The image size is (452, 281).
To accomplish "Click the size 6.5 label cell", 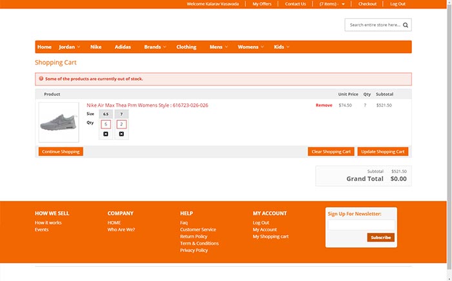I will click(x=106, y=114).
